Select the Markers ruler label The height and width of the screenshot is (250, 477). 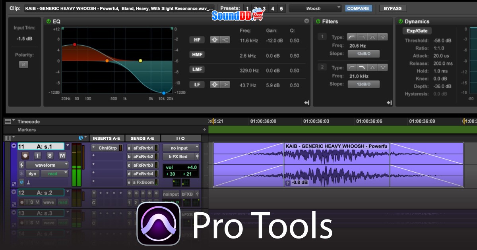click(x=27, y=130)
